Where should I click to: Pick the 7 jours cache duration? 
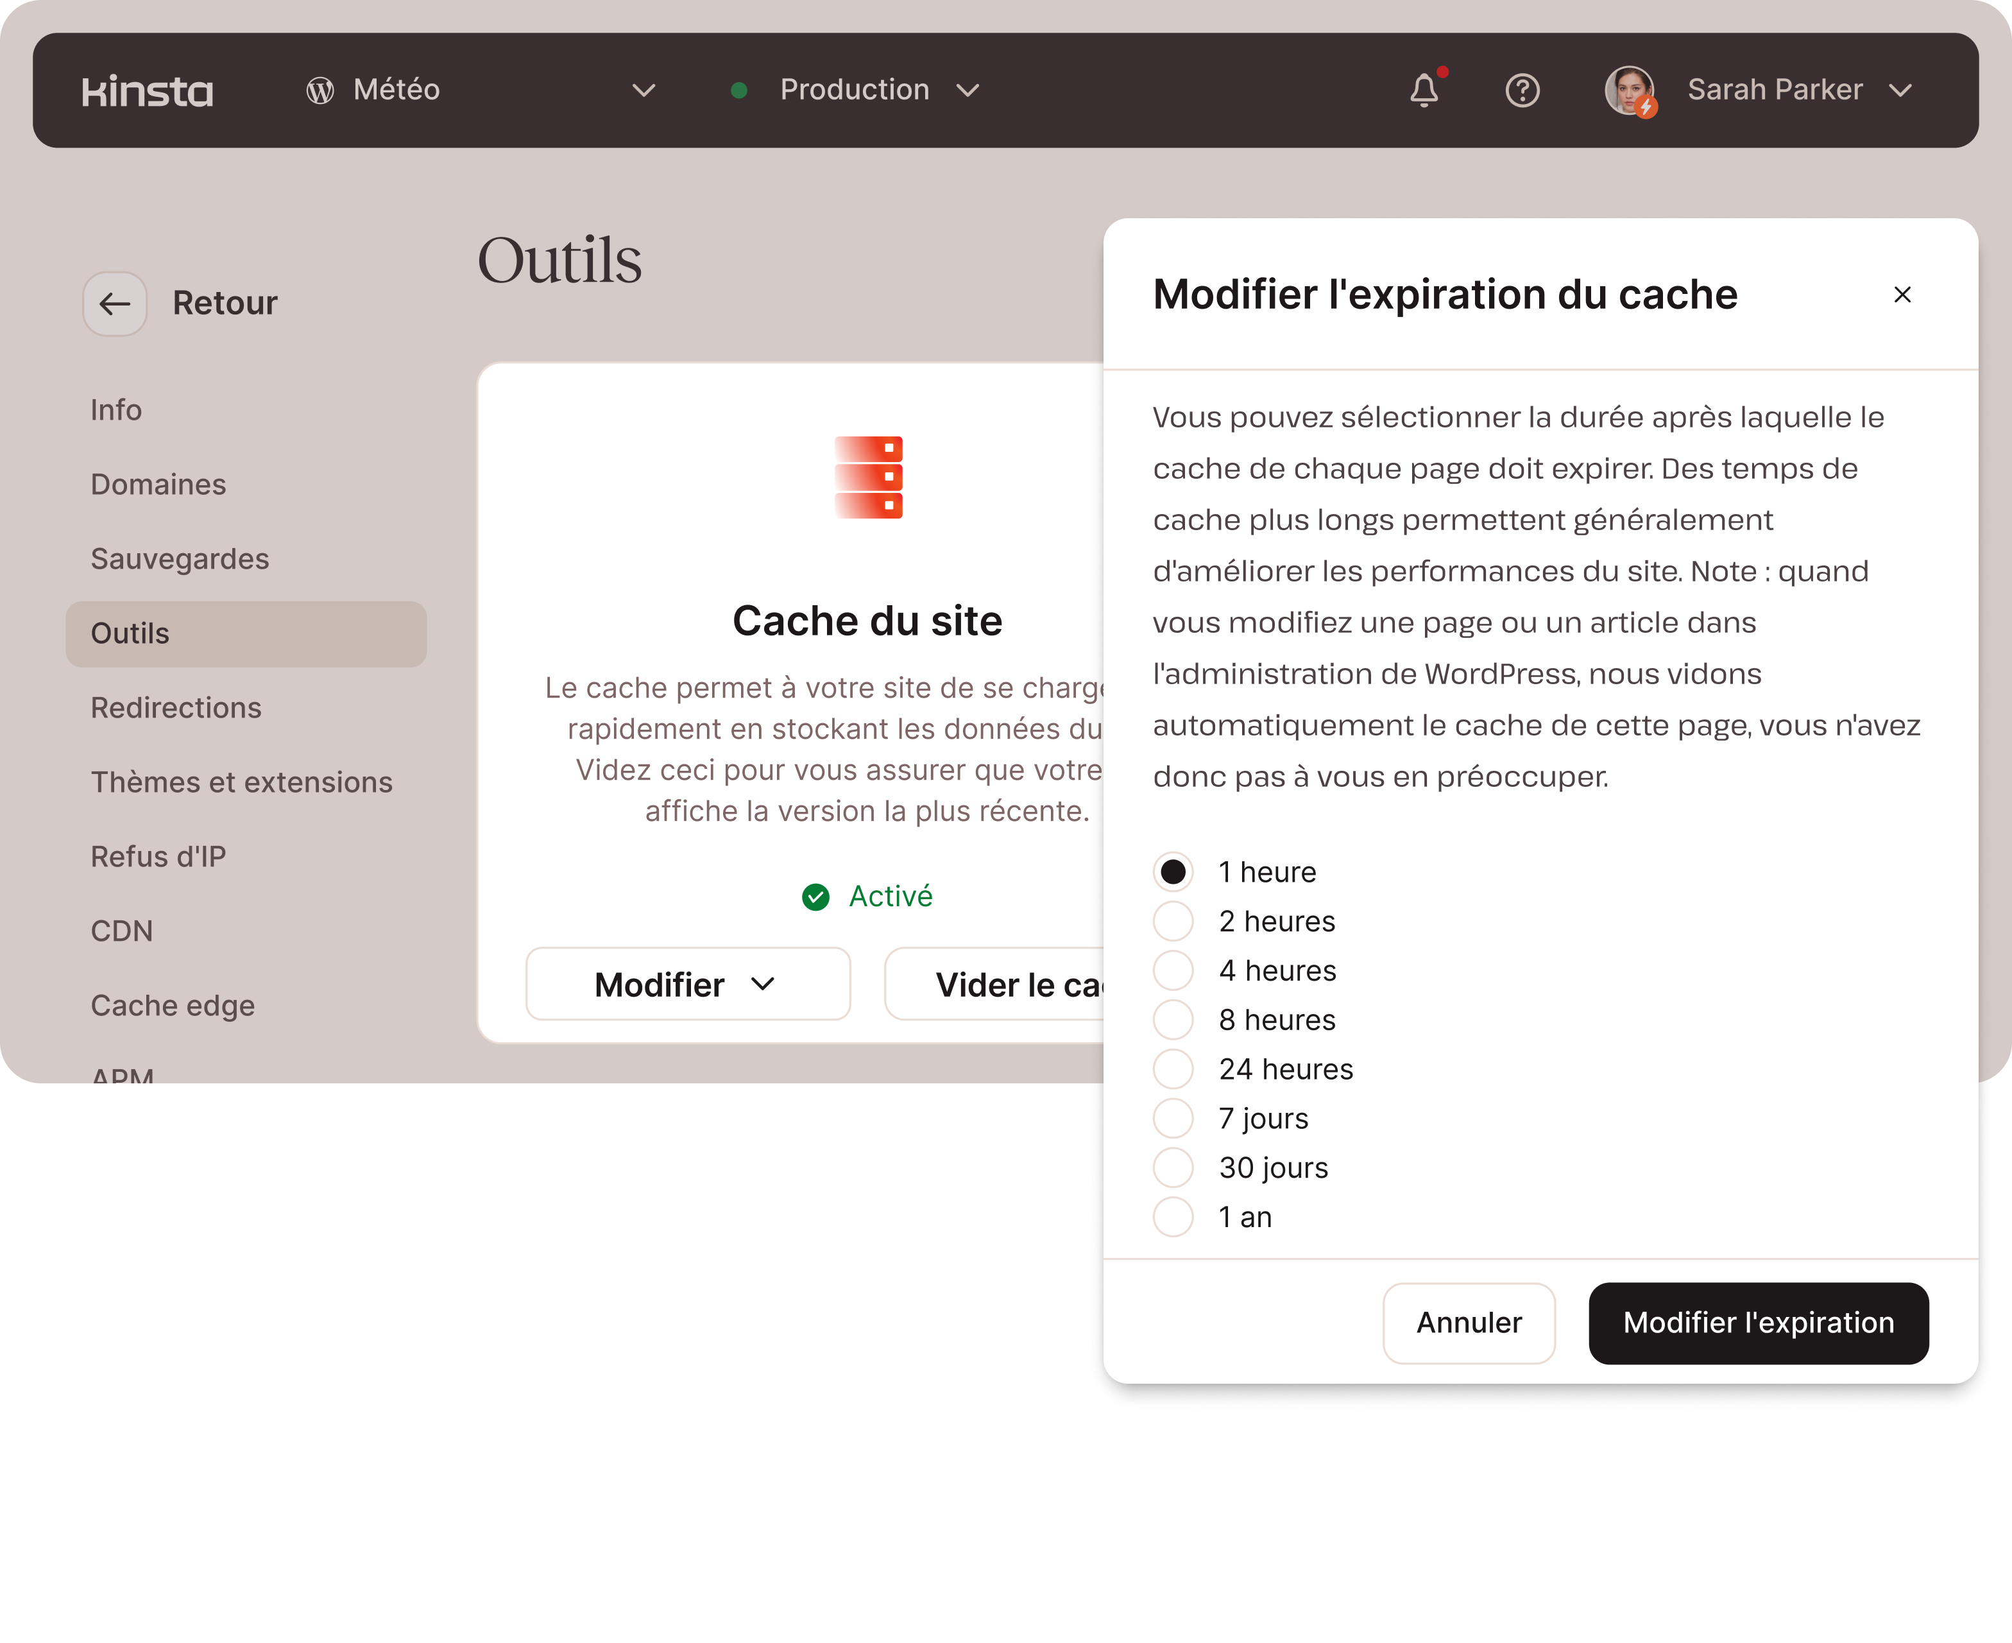pyautogui.click(x=1173, y=1118)
